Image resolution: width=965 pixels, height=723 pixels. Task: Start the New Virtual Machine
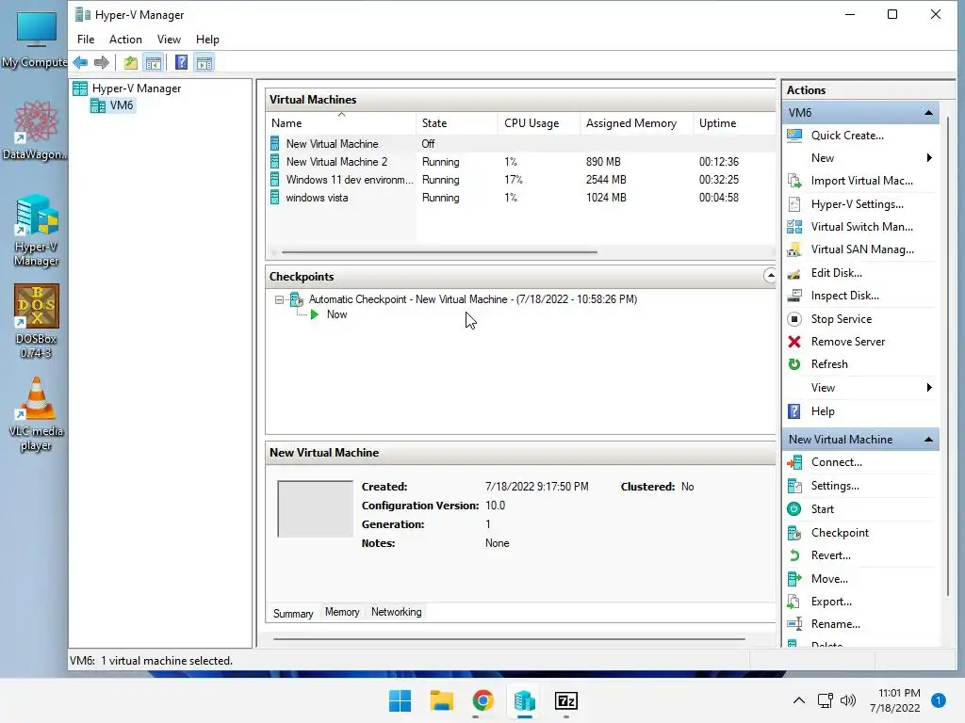(x=822, y=509)
